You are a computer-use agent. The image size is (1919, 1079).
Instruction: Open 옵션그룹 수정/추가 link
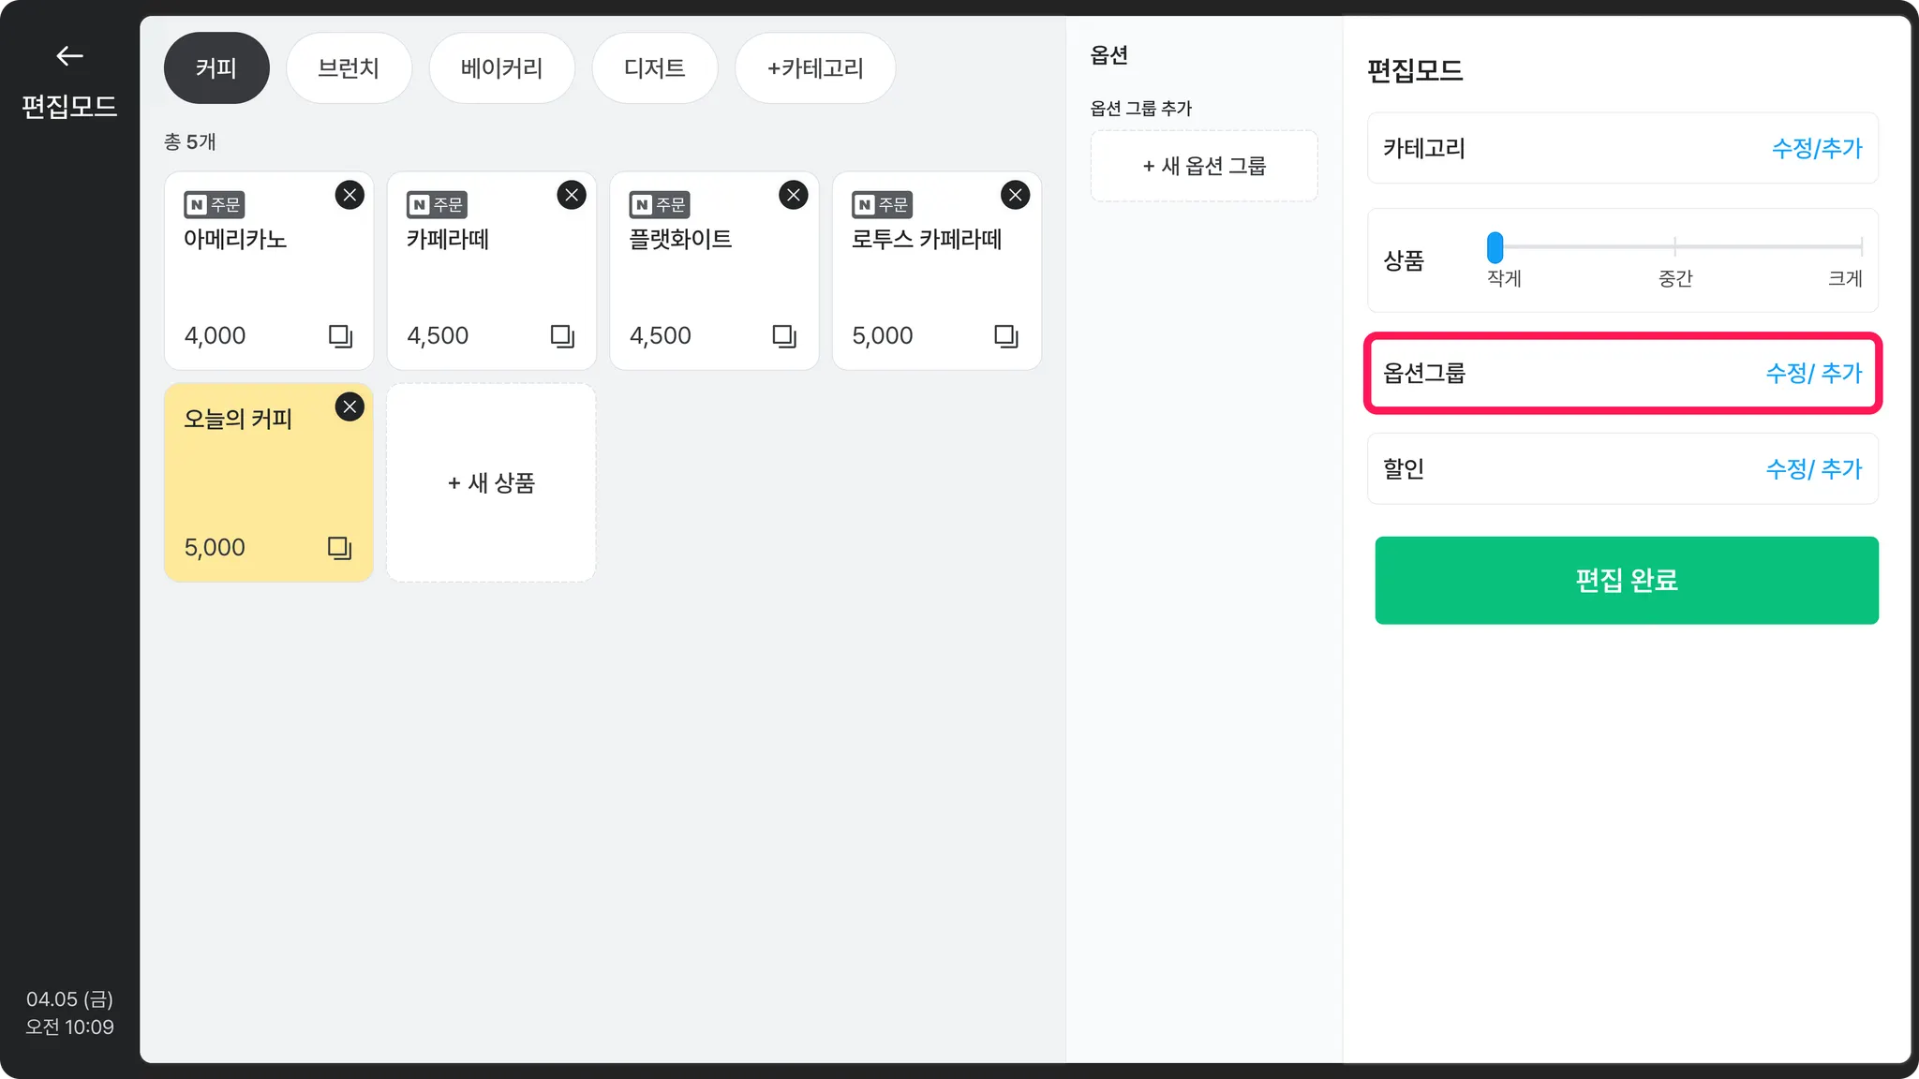pos(1813,373)
